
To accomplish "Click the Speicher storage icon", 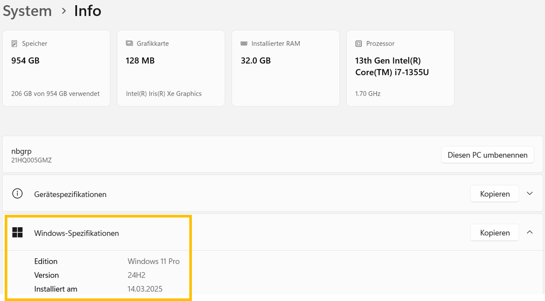I will [x=14, y=43].
